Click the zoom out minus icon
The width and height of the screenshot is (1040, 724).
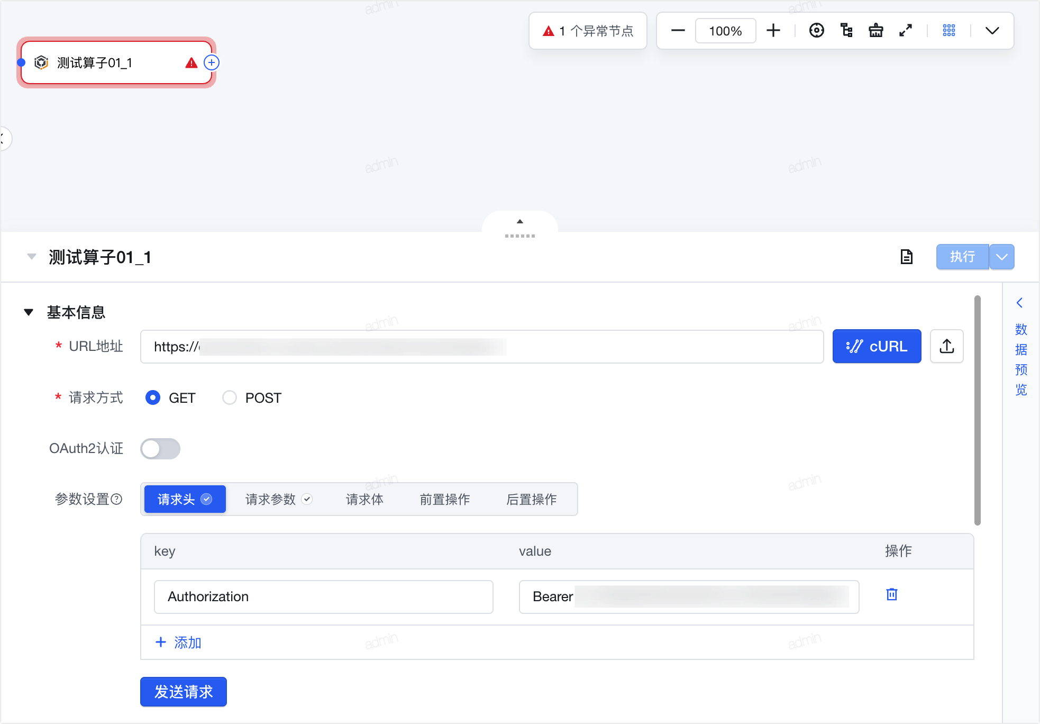tap(678, 31)
